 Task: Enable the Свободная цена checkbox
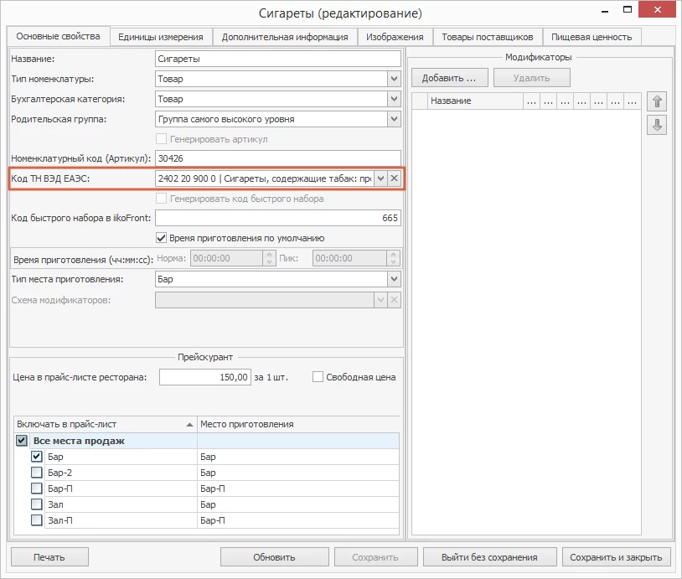point(318,377)
